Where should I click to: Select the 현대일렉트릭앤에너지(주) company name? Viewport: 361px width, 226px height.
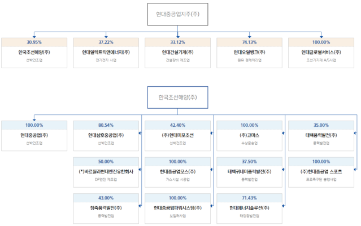[x=106, y=52]
